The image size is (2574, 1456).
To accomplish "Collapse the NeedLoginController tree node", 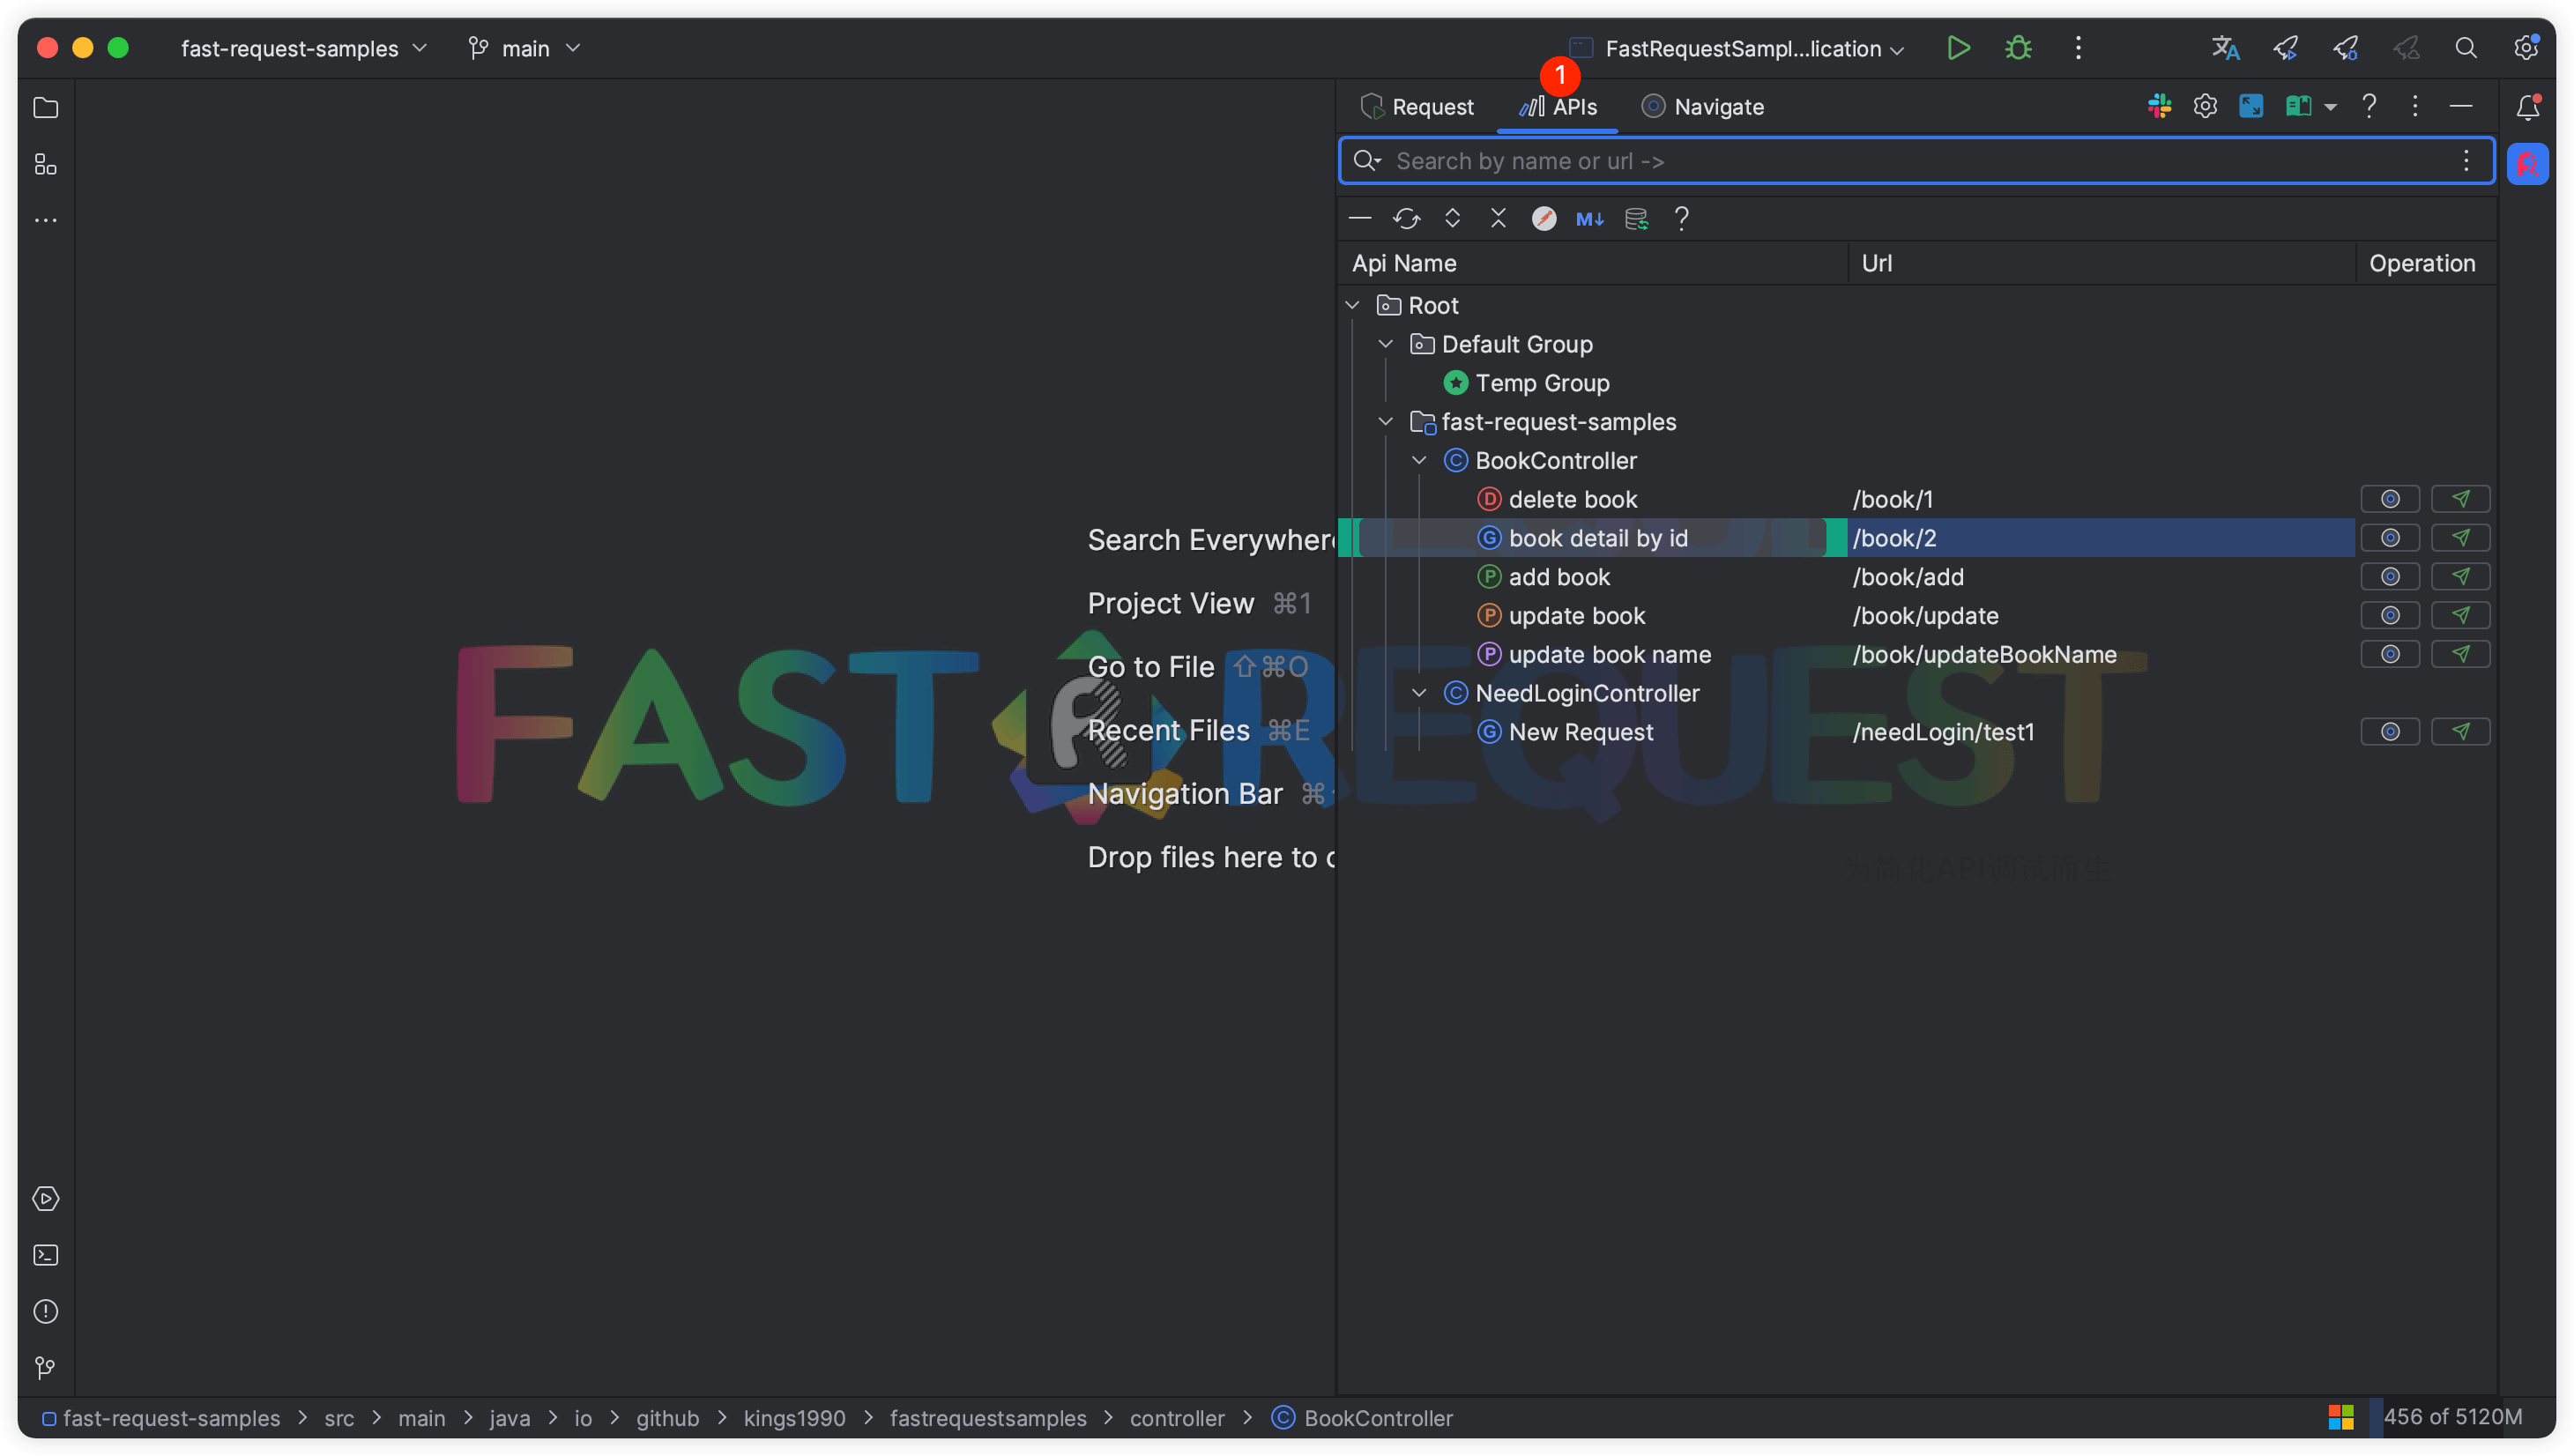I will [x=1419, y=693].
